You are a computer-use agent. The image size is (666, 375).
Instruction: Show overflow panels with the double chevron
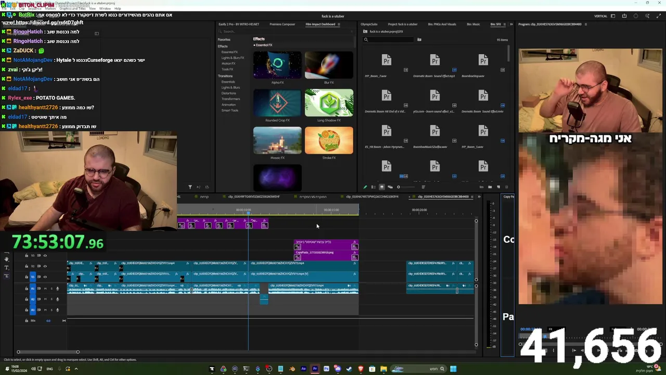[511, 24]
